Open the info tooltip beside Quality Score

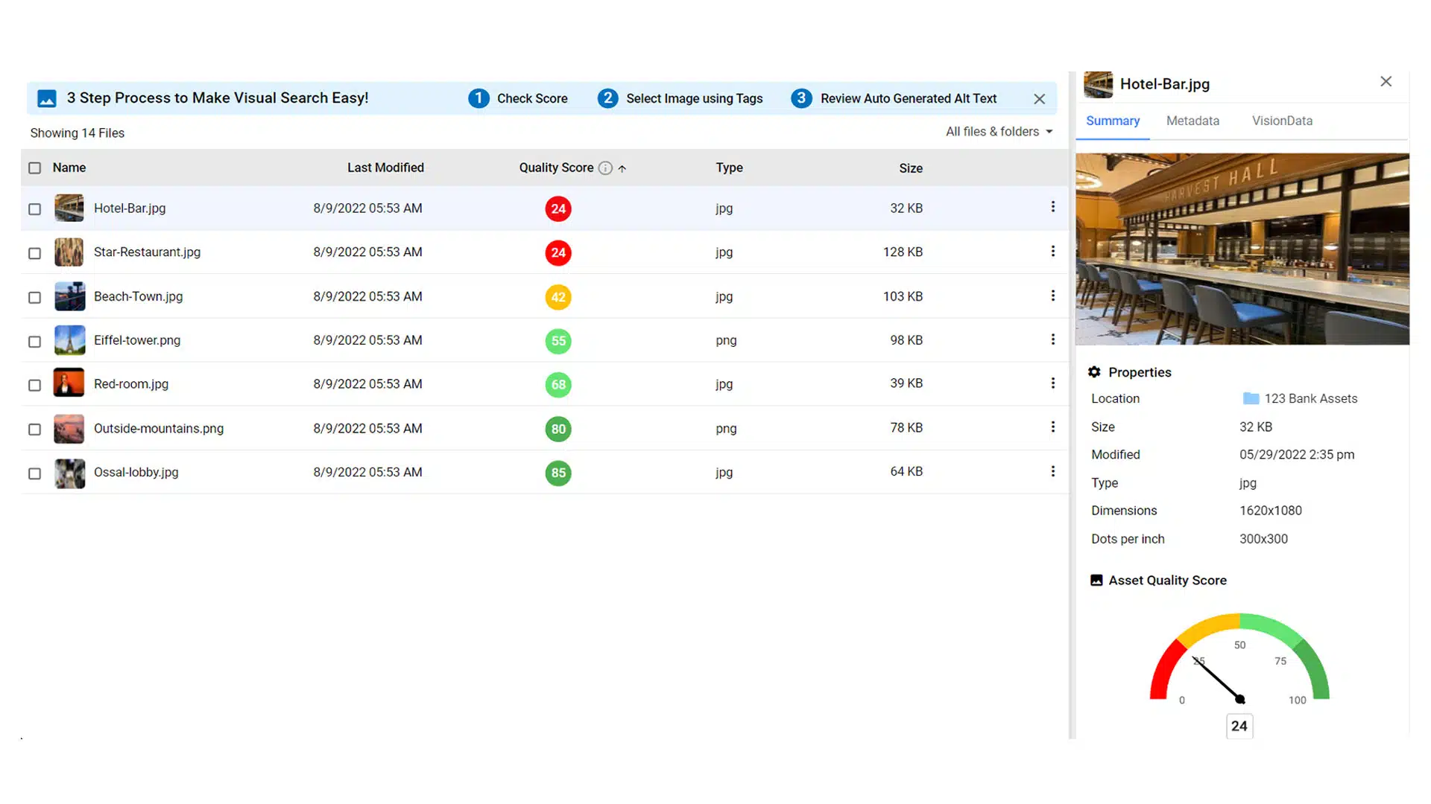click(x=605, y=167)
